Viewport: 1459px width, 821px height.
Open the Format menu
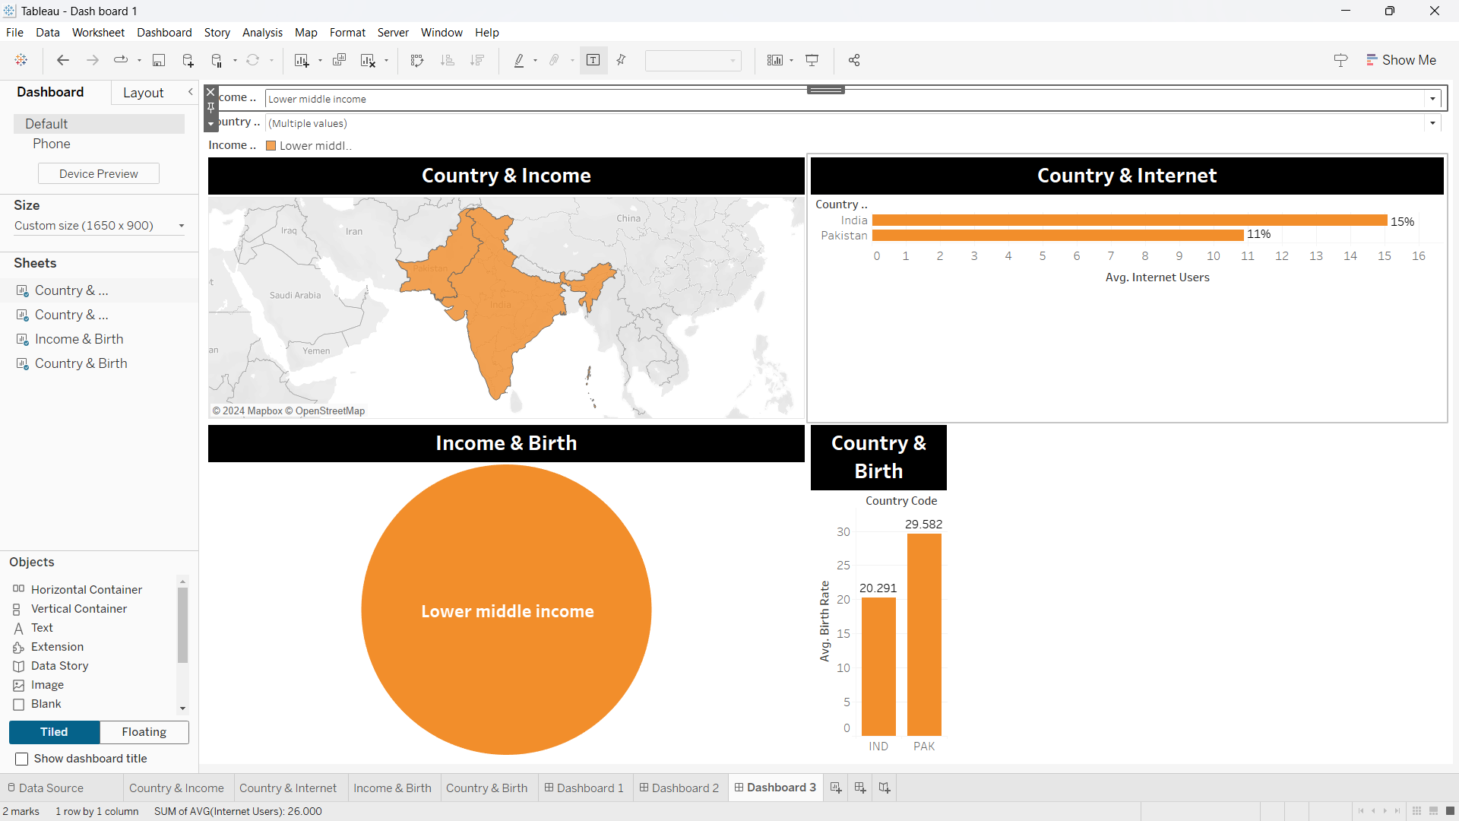pyautogui.click(x=347, y=33)
